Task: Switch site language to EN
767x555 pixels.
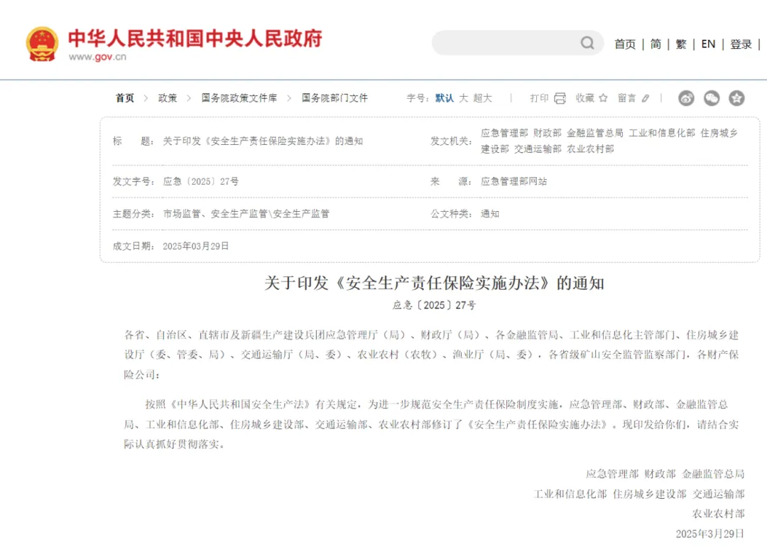Action: click(708, 44)
